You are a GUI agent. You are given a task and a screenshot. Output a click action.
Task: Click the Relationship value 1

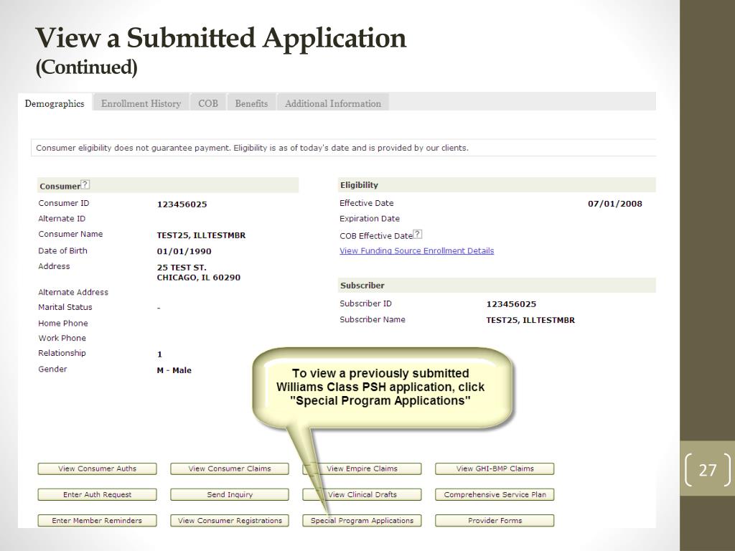click(159, 354)
